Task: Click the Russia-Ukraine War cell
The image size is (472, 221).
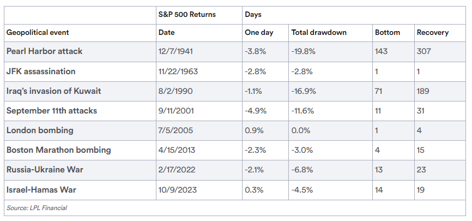Action: coord(45,170)
